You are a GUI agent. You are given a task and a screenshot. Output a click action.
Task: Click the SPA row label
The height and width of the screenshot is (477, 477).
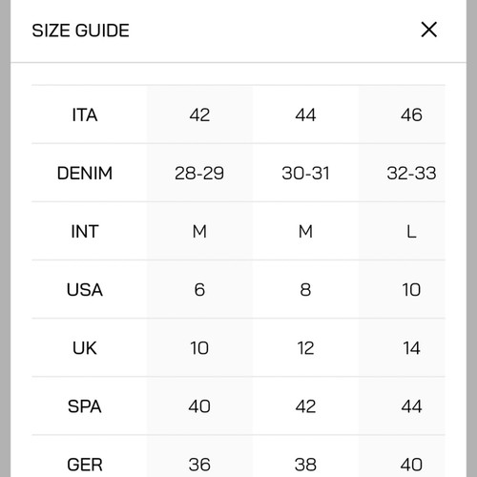click(85, 406)
